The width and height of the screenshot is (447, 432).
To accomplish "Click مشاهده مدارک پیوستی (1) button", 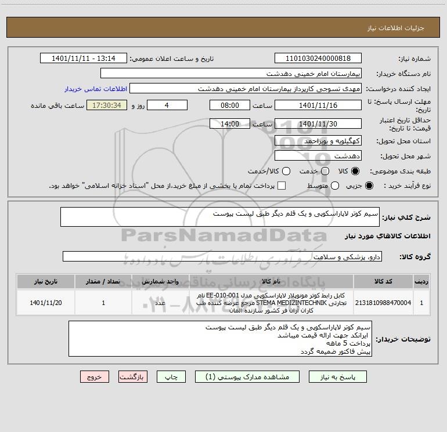I will pos(247,377).
